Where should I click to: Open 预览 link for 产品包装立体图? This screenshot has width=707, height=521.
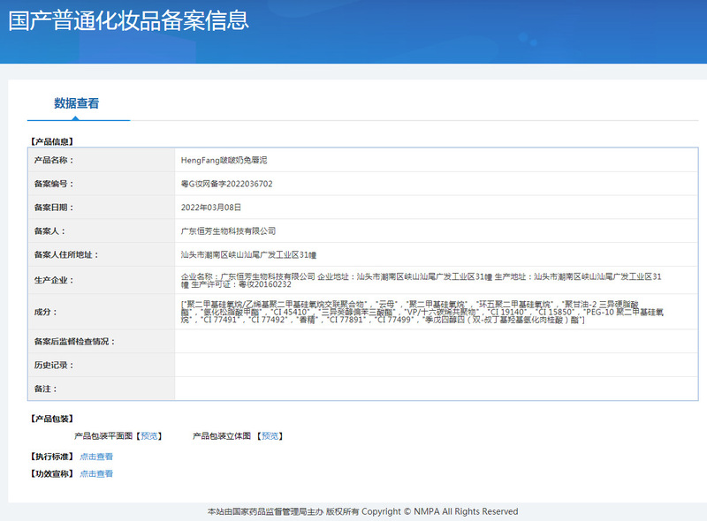(271, 436)
